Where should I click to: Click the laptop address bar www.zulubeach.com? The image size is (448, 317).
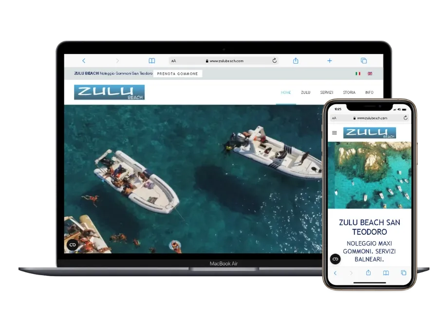click(226, 61)
